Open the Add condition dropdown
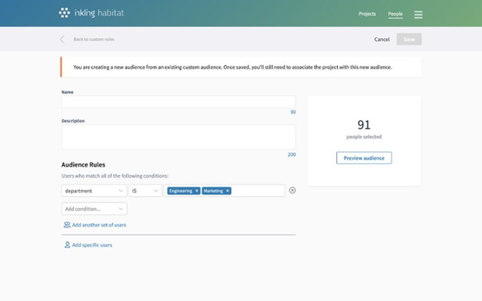Image resolution: width=482 pixels, height=301 pixels. click(x=94, y=209)
